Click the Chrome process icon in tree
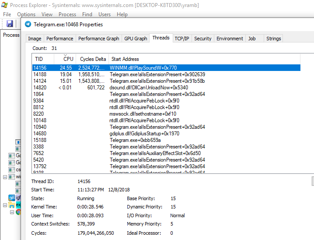 [x=18, y=212]
